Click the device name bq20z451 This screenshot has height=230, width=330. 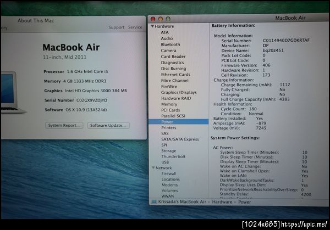[x=273, y=51]
